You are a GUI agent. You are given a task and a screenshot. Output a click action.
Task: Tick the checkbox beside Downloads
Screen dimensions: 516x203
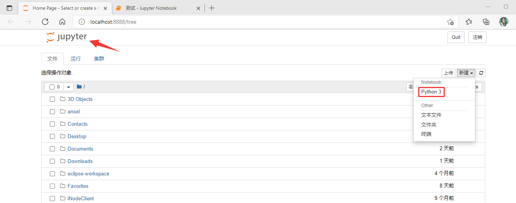(52, 161)
